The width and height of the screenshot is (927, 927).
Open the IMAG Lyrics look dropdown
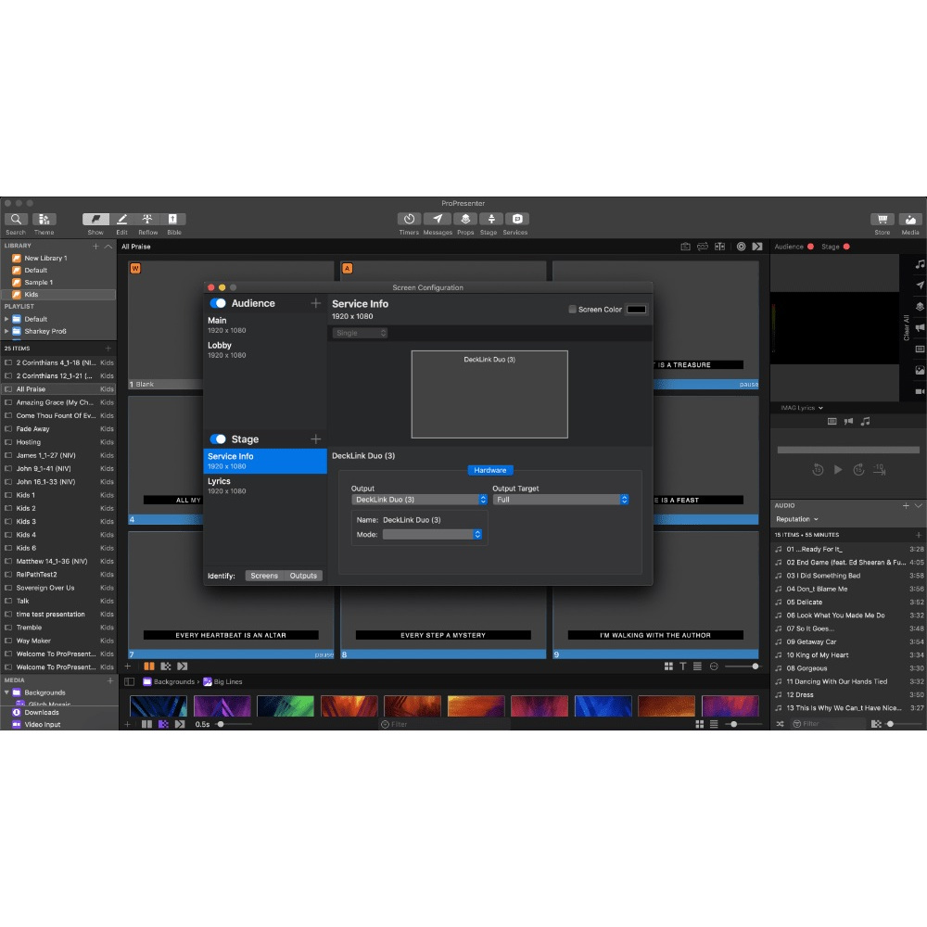[x=802, y=408]
